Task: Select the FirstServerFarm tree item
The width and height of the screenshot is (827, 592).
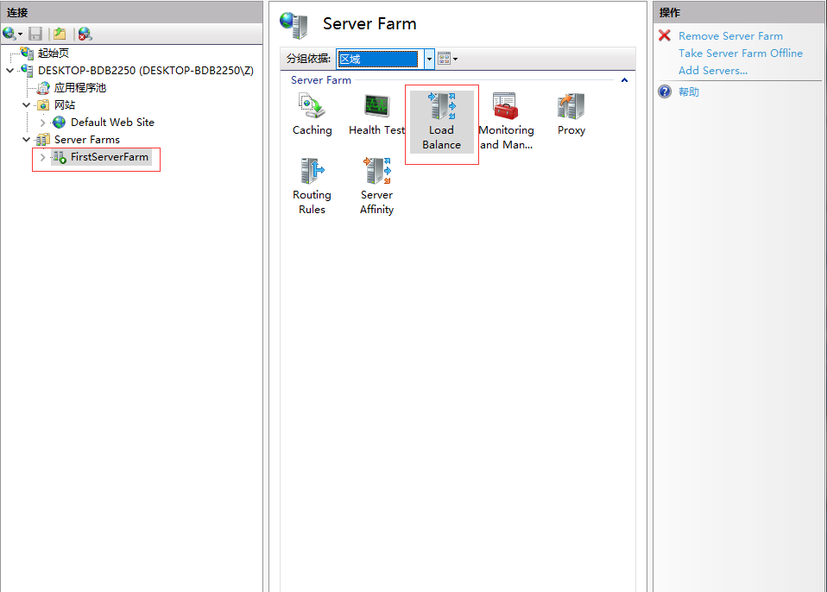Action: click(109, 157)
